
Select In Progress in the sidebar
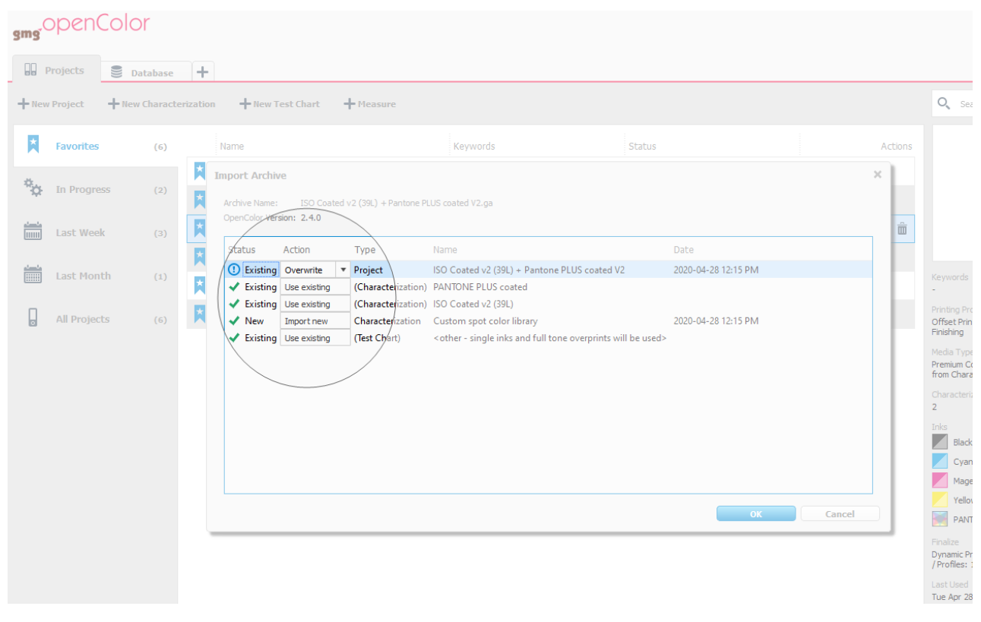click(96, 189)
